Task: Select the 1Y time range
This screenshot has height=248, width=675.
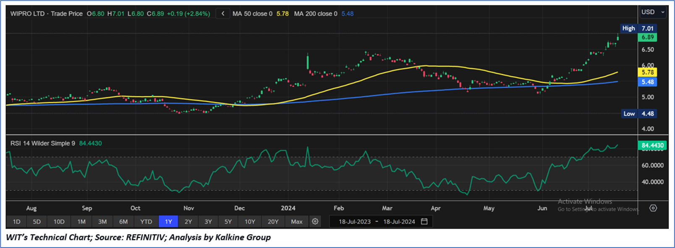Action: pos(168,222)
